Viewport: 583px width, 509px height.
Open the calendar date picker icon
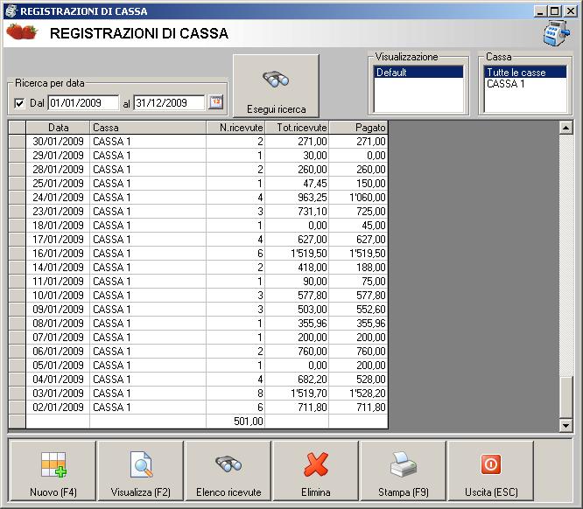[x=216, y=102]
